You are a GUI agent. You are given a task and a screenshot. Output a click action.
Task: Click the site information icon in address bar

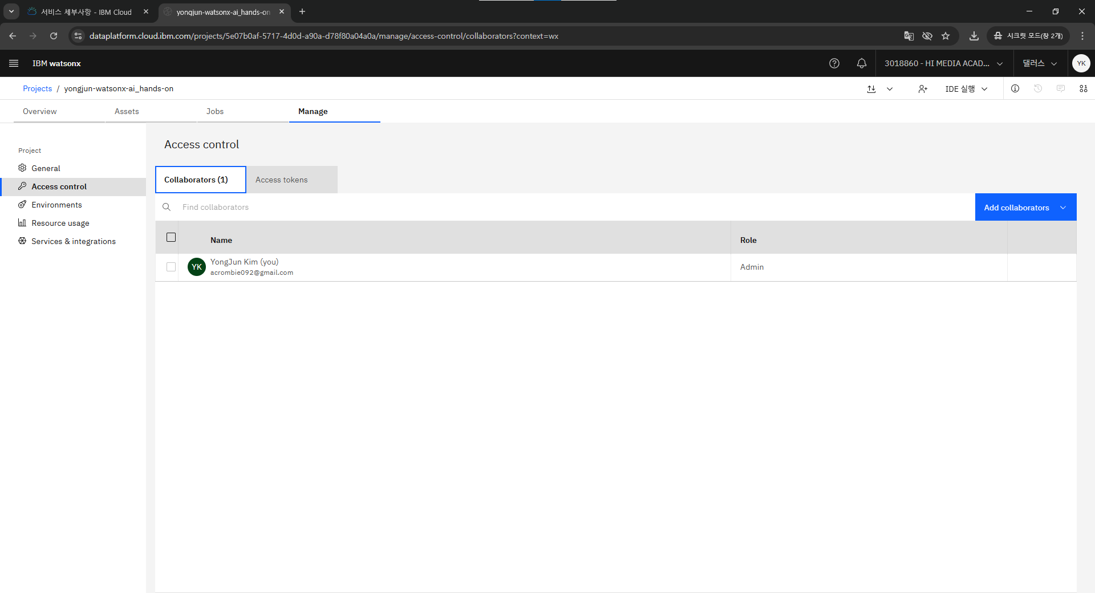(78, 36)
